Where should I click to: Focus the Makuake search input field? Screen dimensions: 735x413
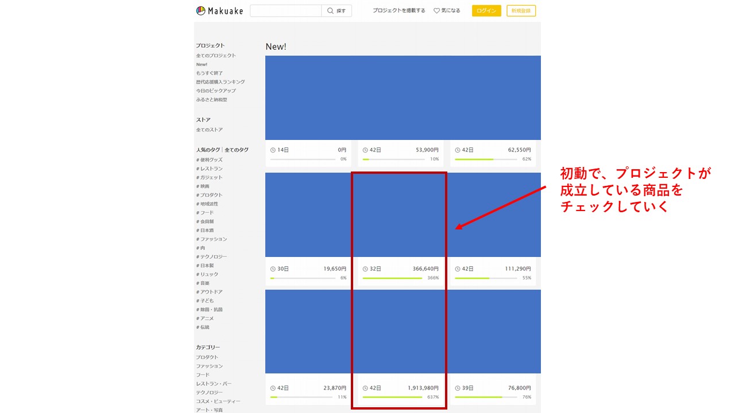click(286, 11)
